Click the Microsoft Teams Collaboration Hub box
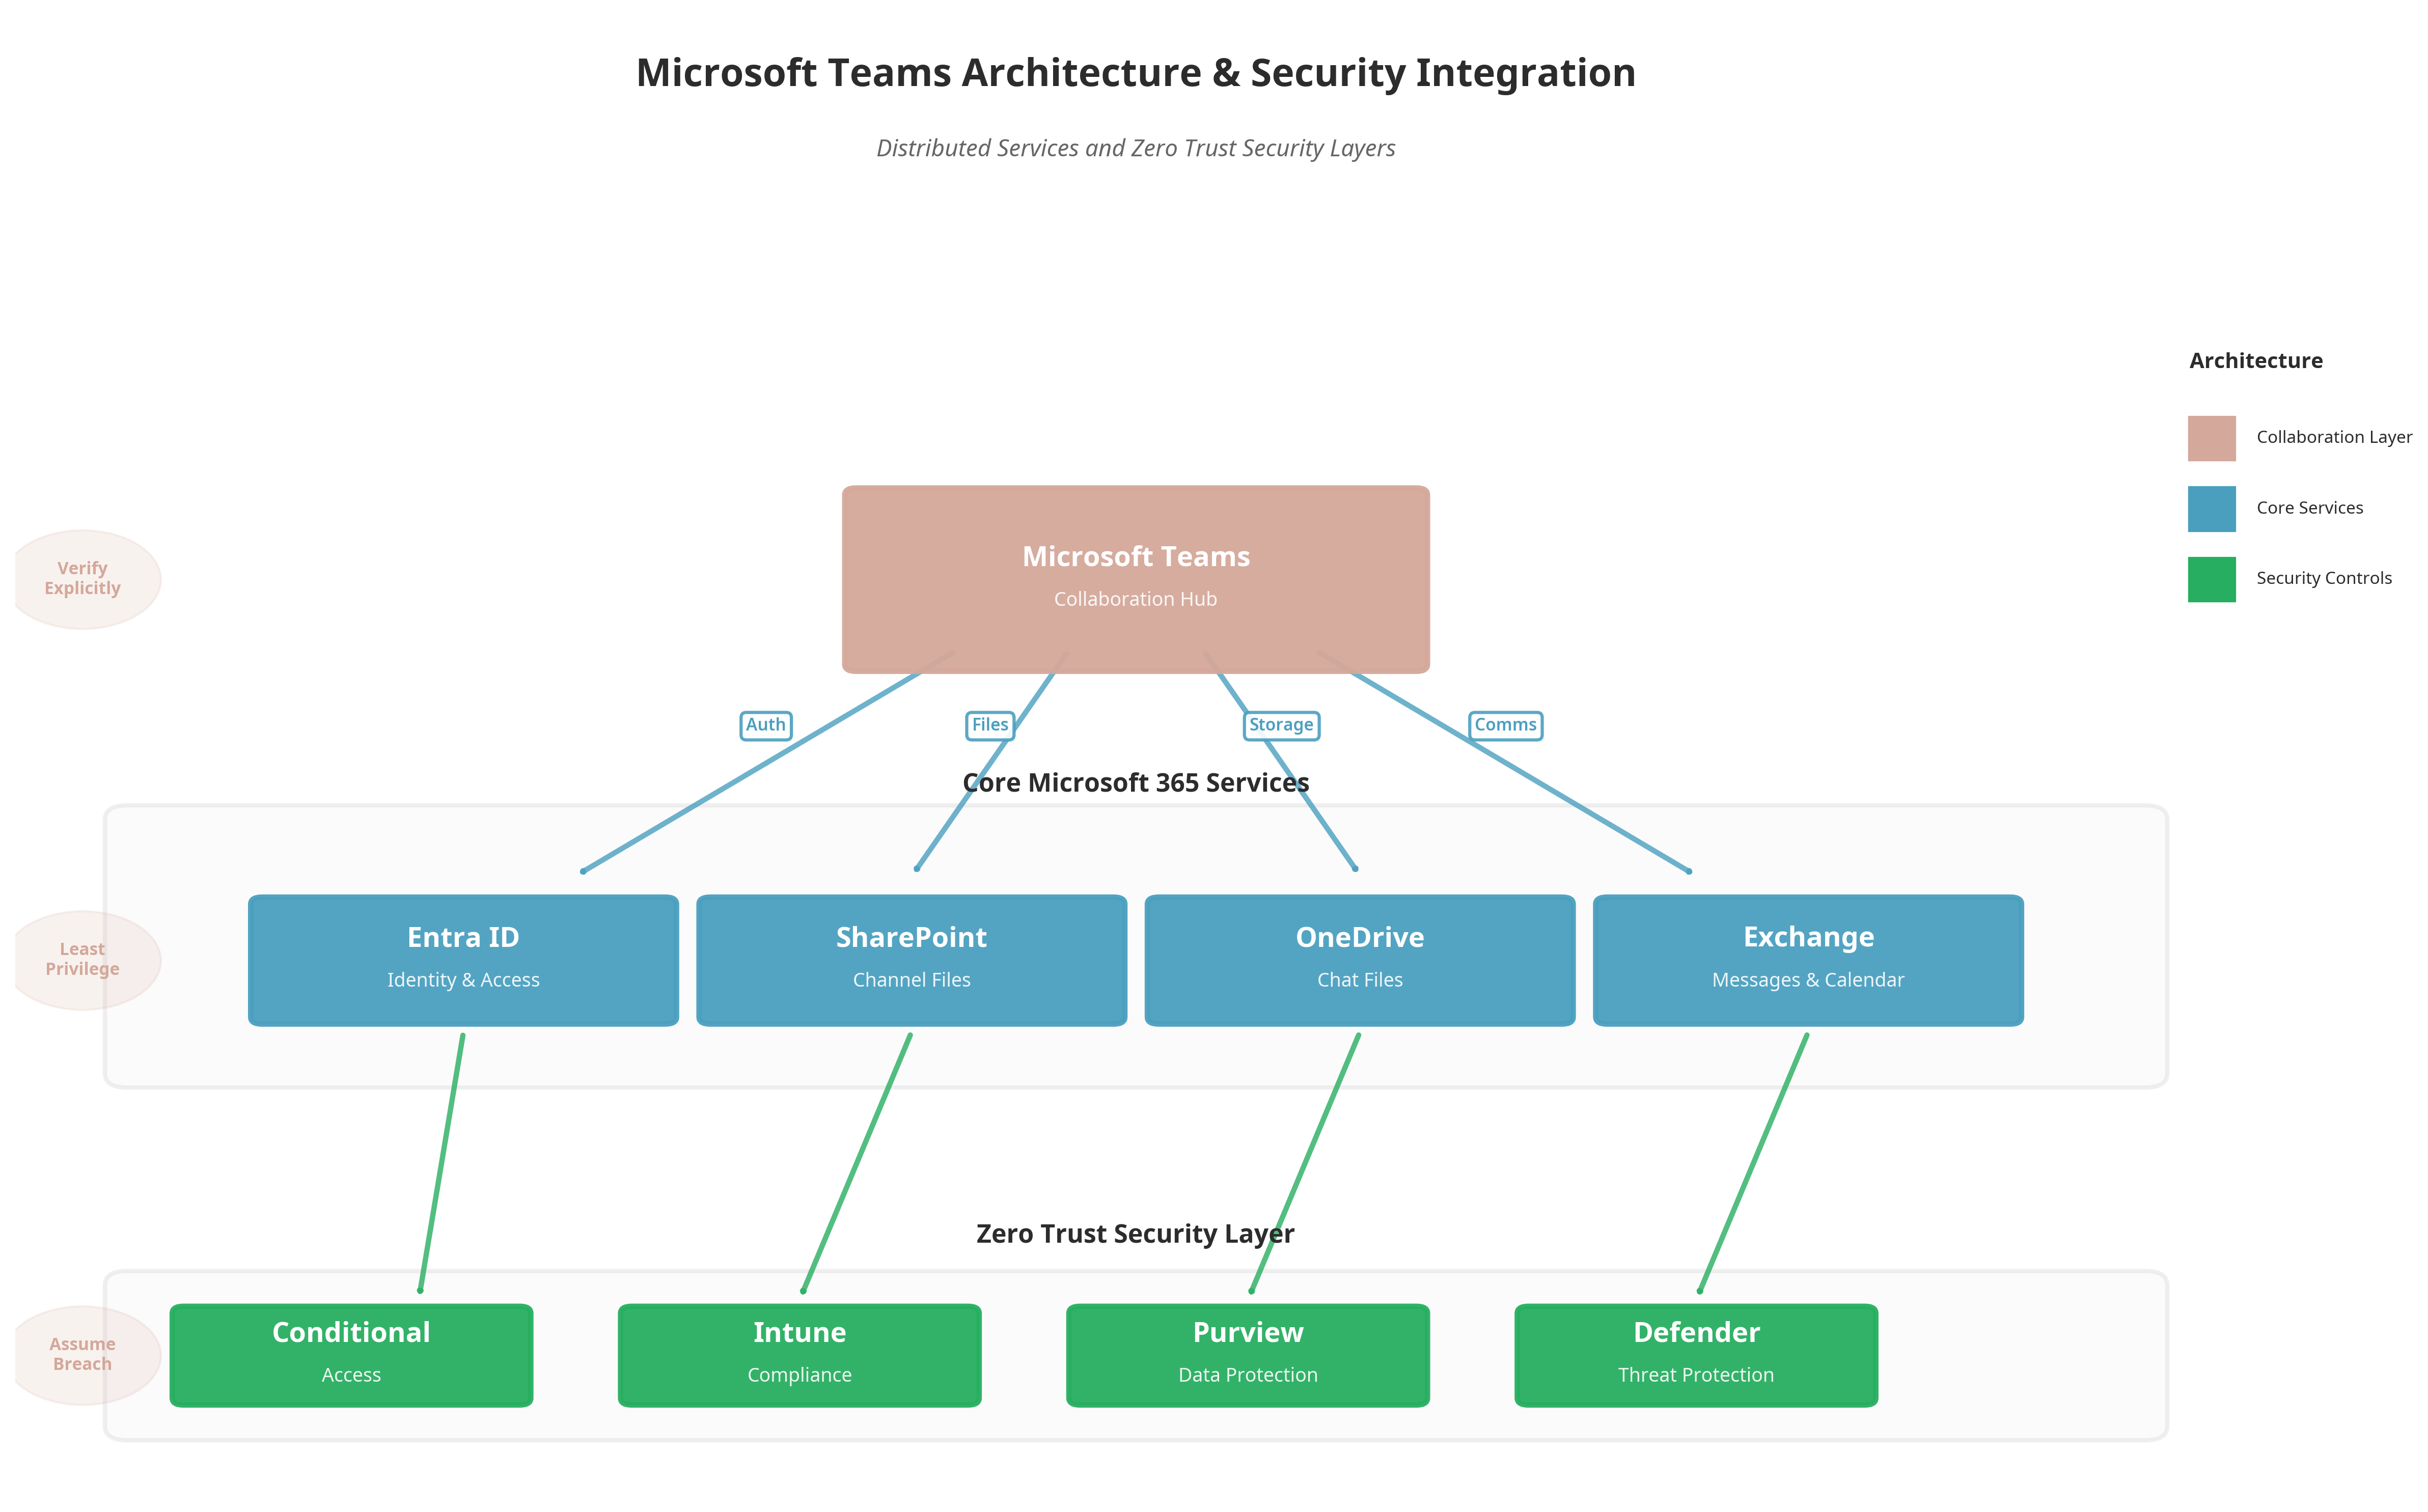This screenshot has height=1512, width=2428. tap(1135, 579)
